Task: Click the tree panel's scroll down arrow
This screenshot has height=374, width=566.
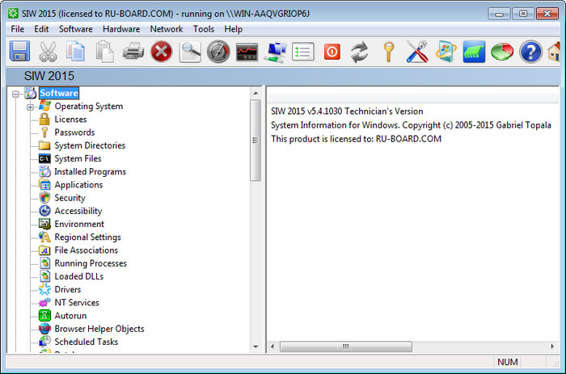Action: coord(256,347)
